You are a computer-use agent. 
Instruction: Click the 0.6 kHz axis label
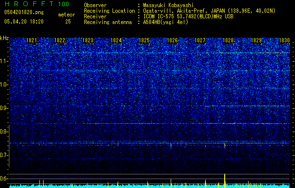pyautogui.click(x=4, y=179)
